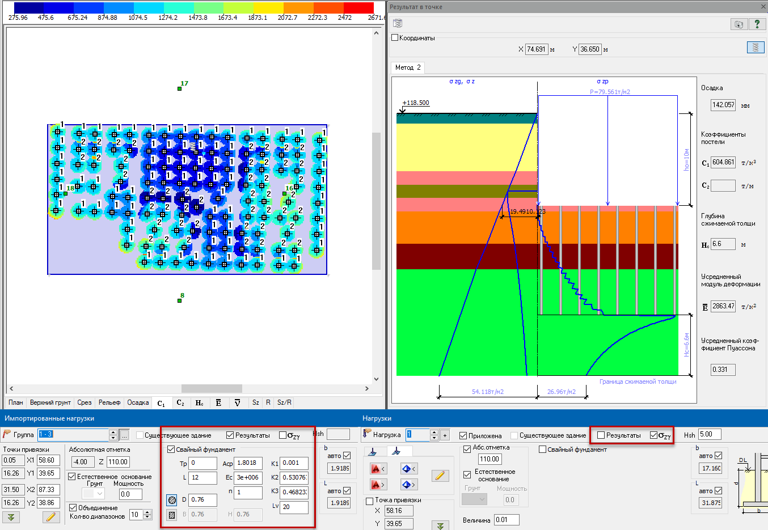Open help with the green question mark
This screenshot has height=530, width=768.
757,24
